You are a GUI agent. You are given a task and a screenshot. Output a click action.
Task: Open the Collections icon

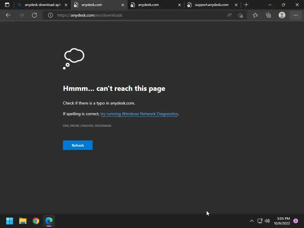click(268, 15)
